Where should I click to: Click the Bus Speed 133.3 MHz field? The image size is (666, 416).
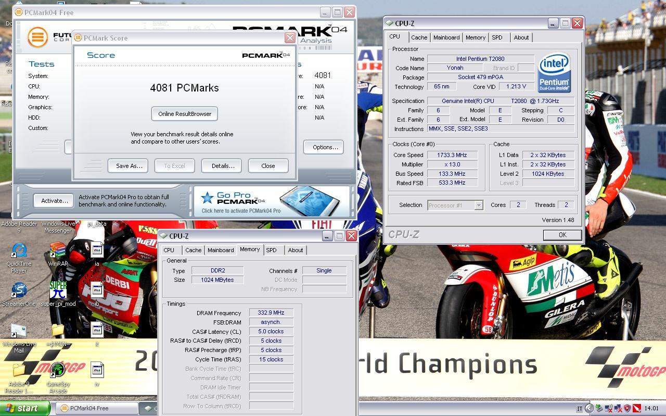point(452,174)
